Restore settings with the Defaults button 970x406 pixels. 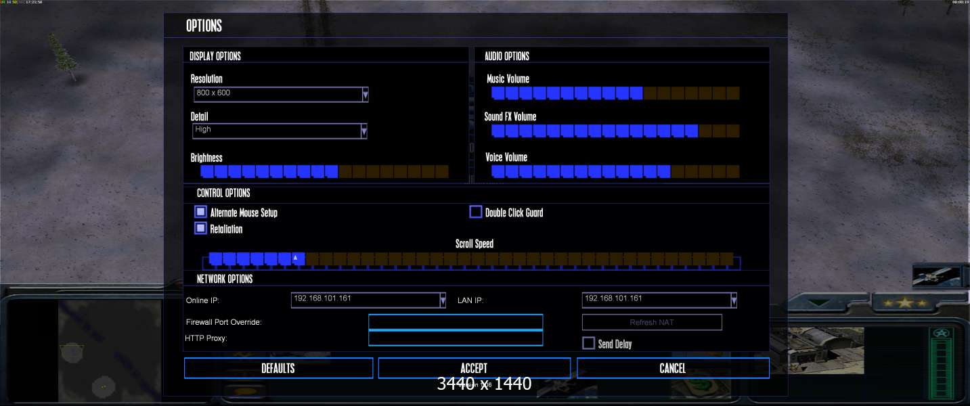pyautogui.click(x=278, y=368)
